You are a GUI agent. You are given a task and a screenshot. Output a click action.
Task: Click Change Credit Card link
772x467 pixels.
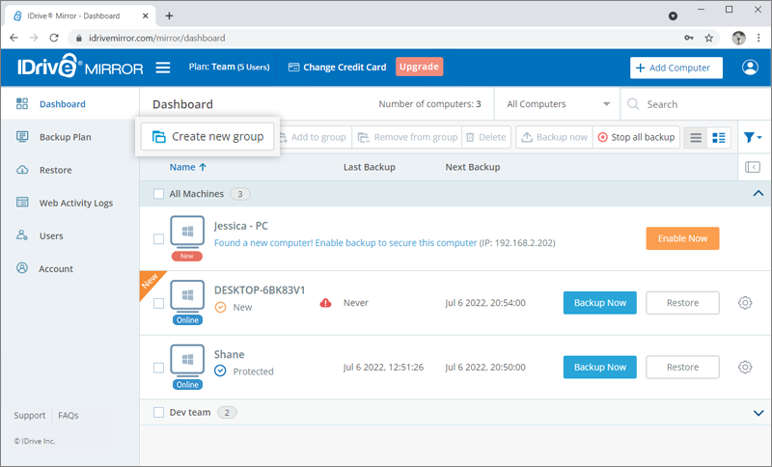click(x=337, y=67)
